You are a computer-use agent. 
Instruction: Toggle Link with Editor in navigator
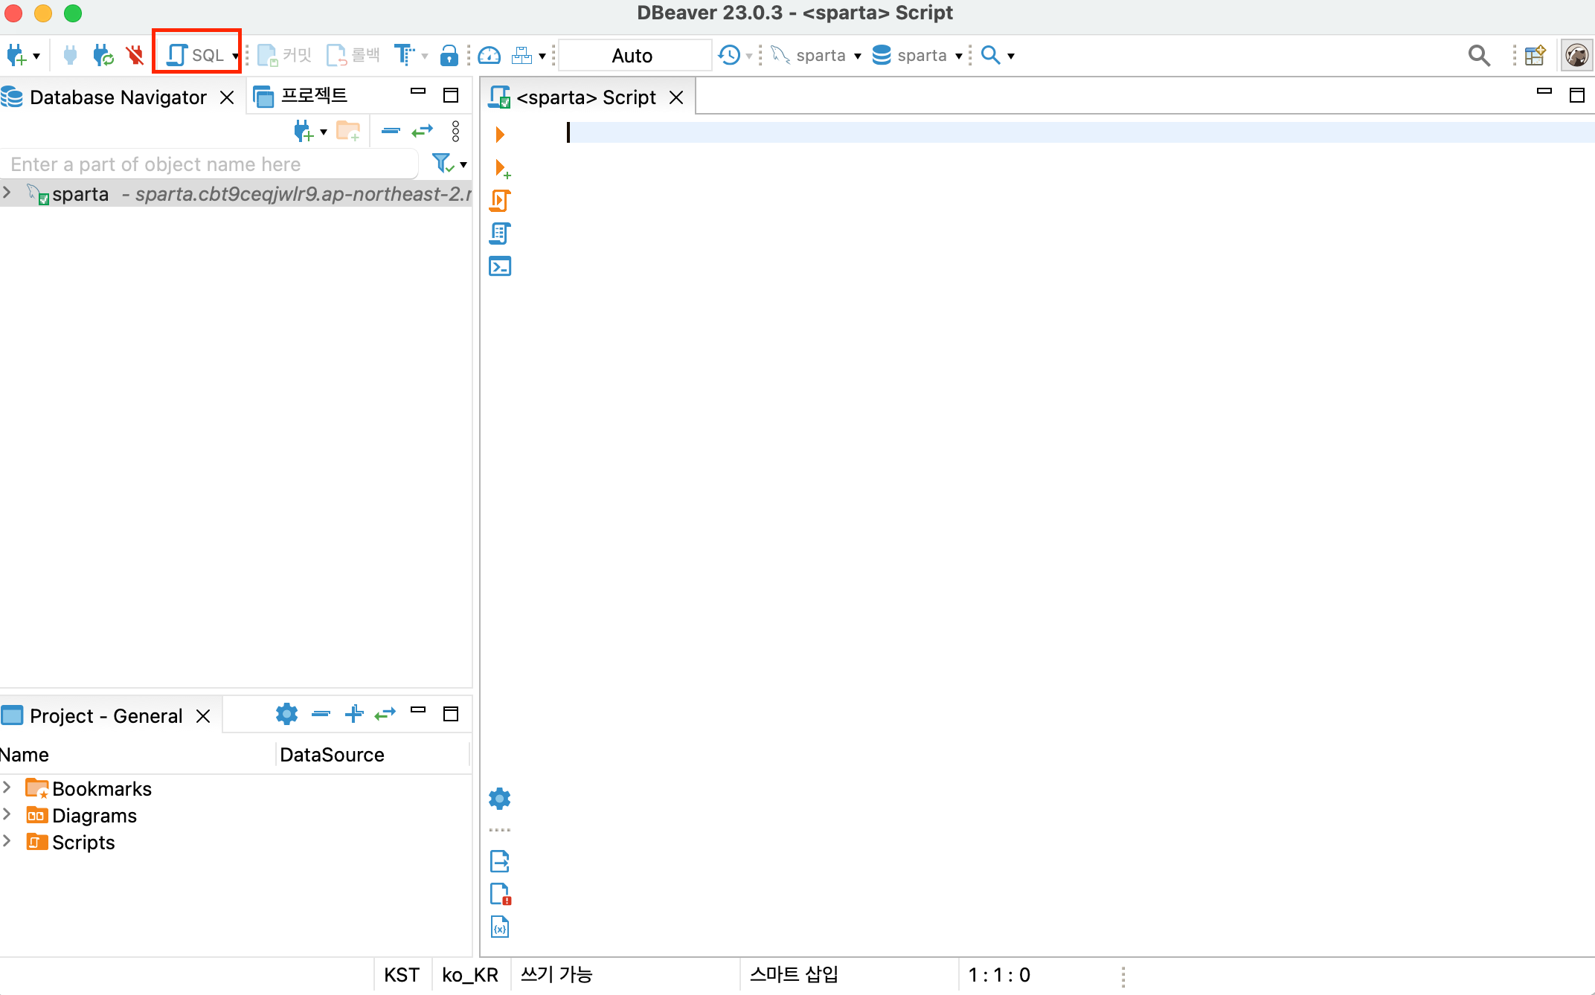(x=422, y=132)
